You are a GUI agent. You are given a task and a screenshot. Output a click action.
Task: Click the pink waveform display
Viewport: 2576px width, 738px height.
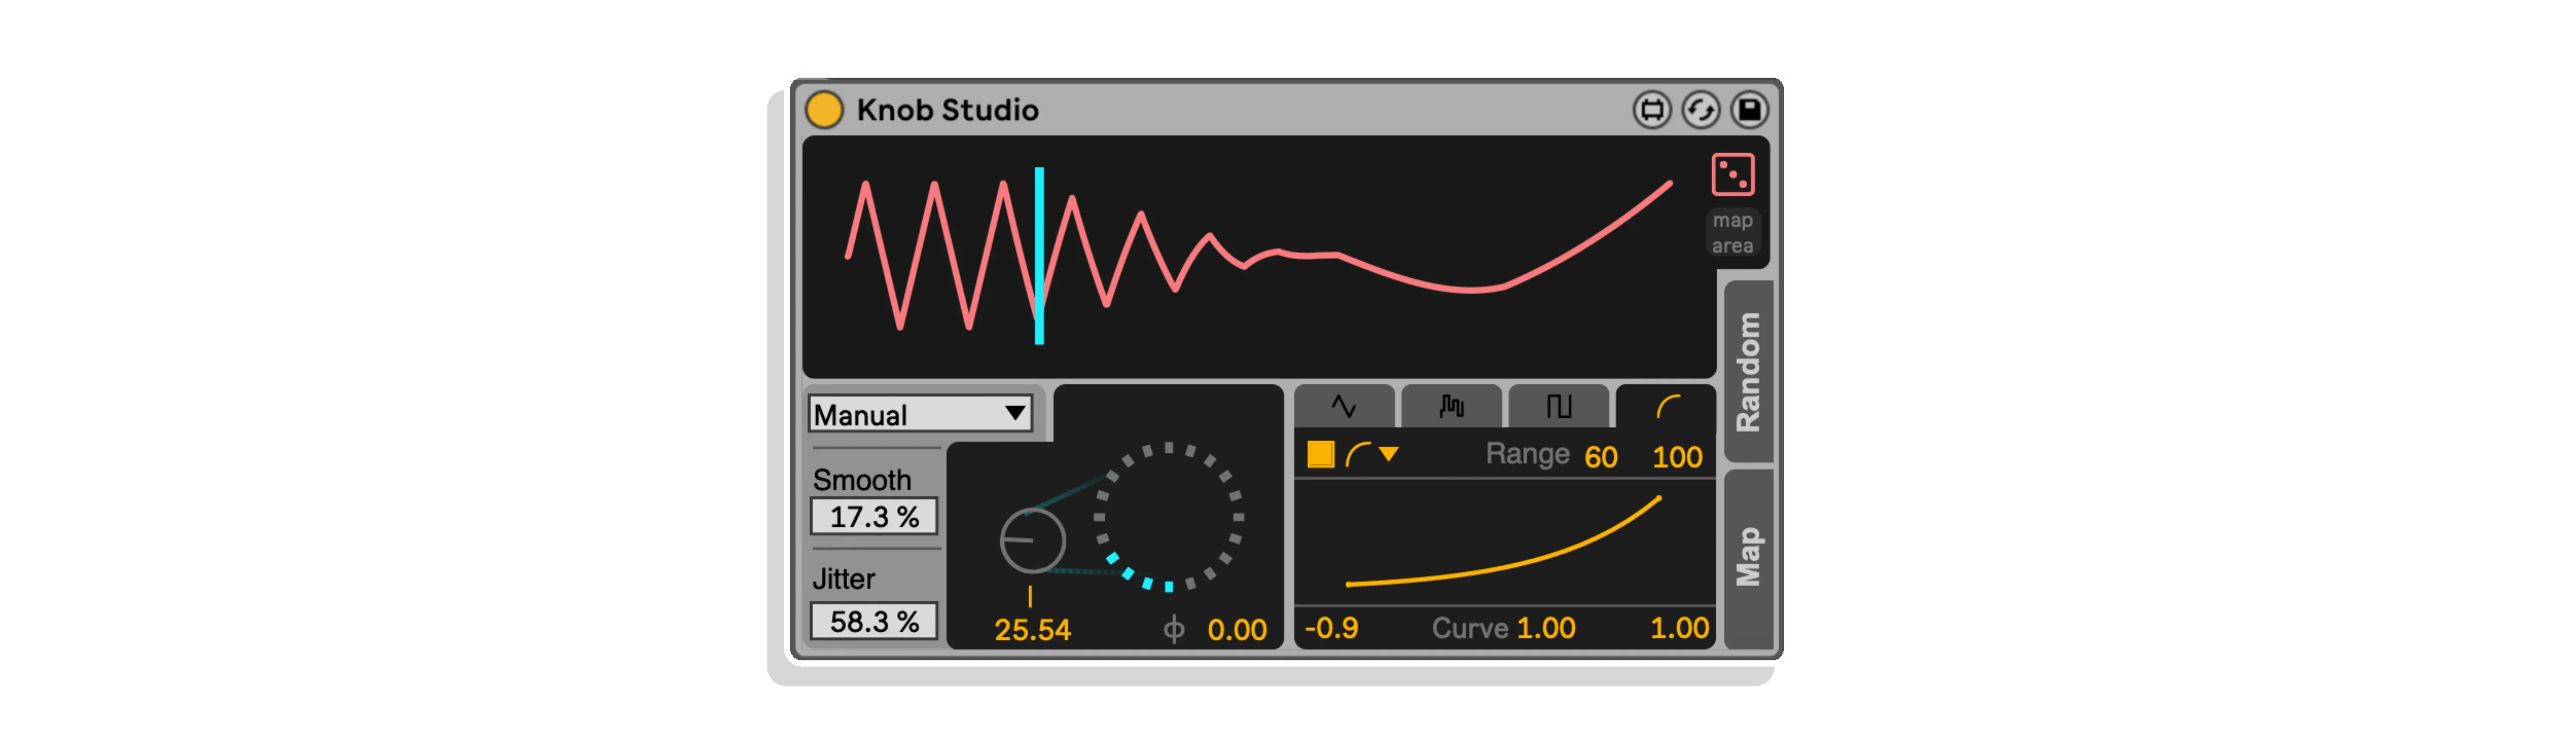(1259, 257)
